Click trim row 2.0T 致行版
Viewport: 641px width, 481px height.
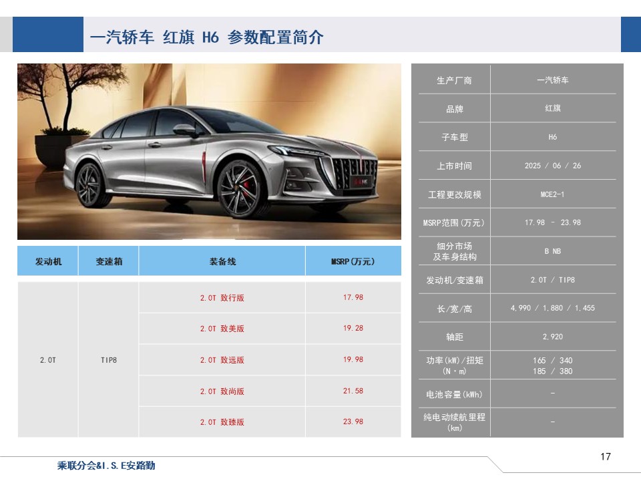222,298
